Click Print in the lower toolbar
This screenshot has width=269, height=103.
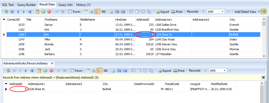point(179,71)
